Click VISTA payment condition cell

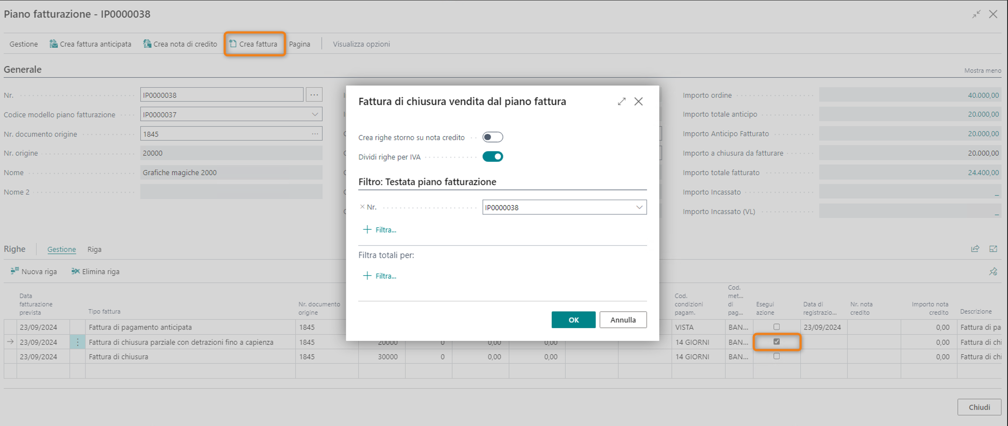pos(698,327)
